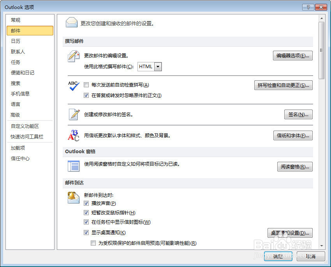Click 拼写检查和自动更正 button

click(x=283, y=85)
